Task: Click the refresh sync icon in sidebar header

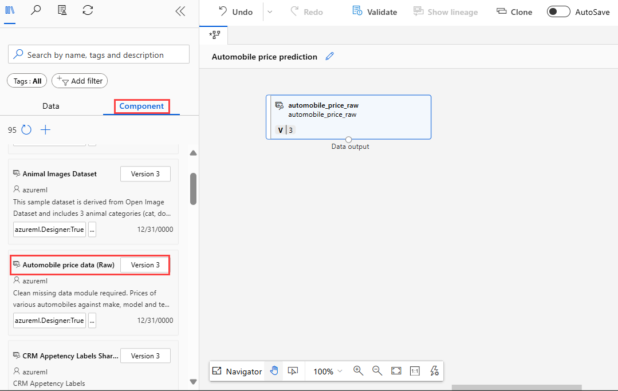Action: click(x=88, y=10)
